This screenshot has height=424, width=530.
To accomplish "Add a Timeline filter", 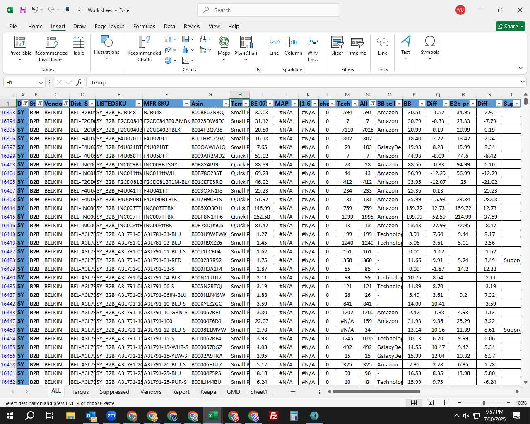I will 357,46.
